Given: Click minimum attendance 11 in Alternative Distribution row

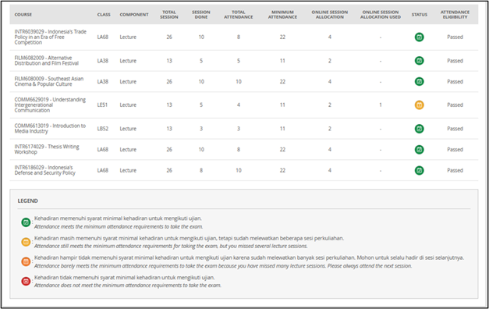Looking at the screenshot, I should click(x=282, y=61).
